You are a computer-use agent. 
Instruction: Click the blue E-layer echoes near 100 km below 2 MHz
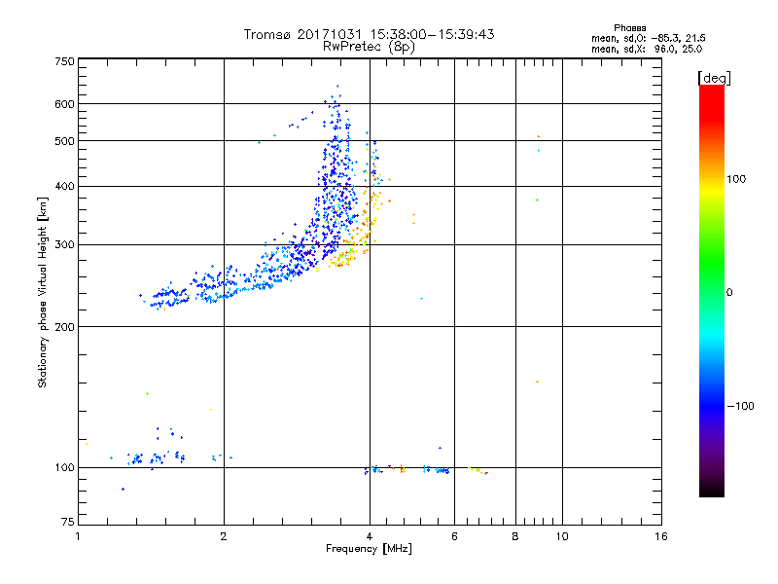click(x=157, y=457)
